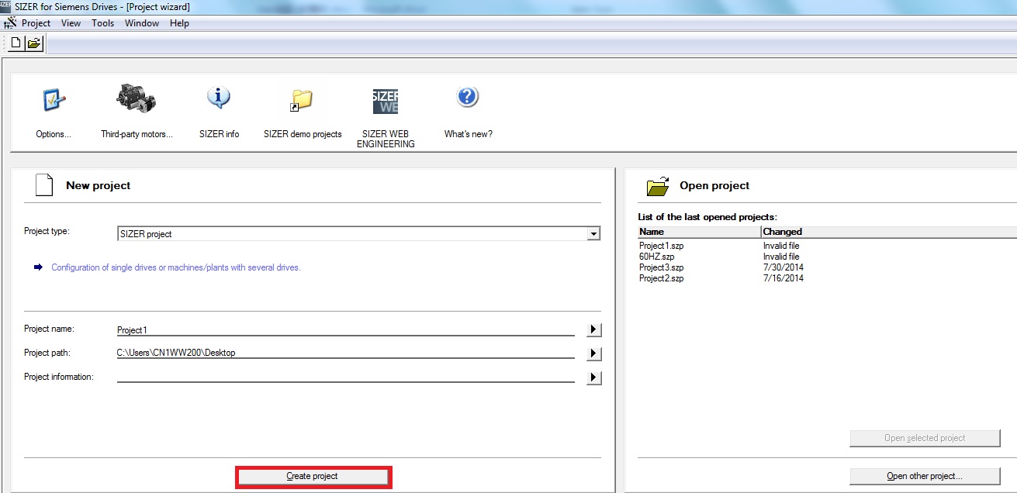Screen dimensions: 1017x493
Task: Click the arrow button beside Project information
Action: point(594,378)
